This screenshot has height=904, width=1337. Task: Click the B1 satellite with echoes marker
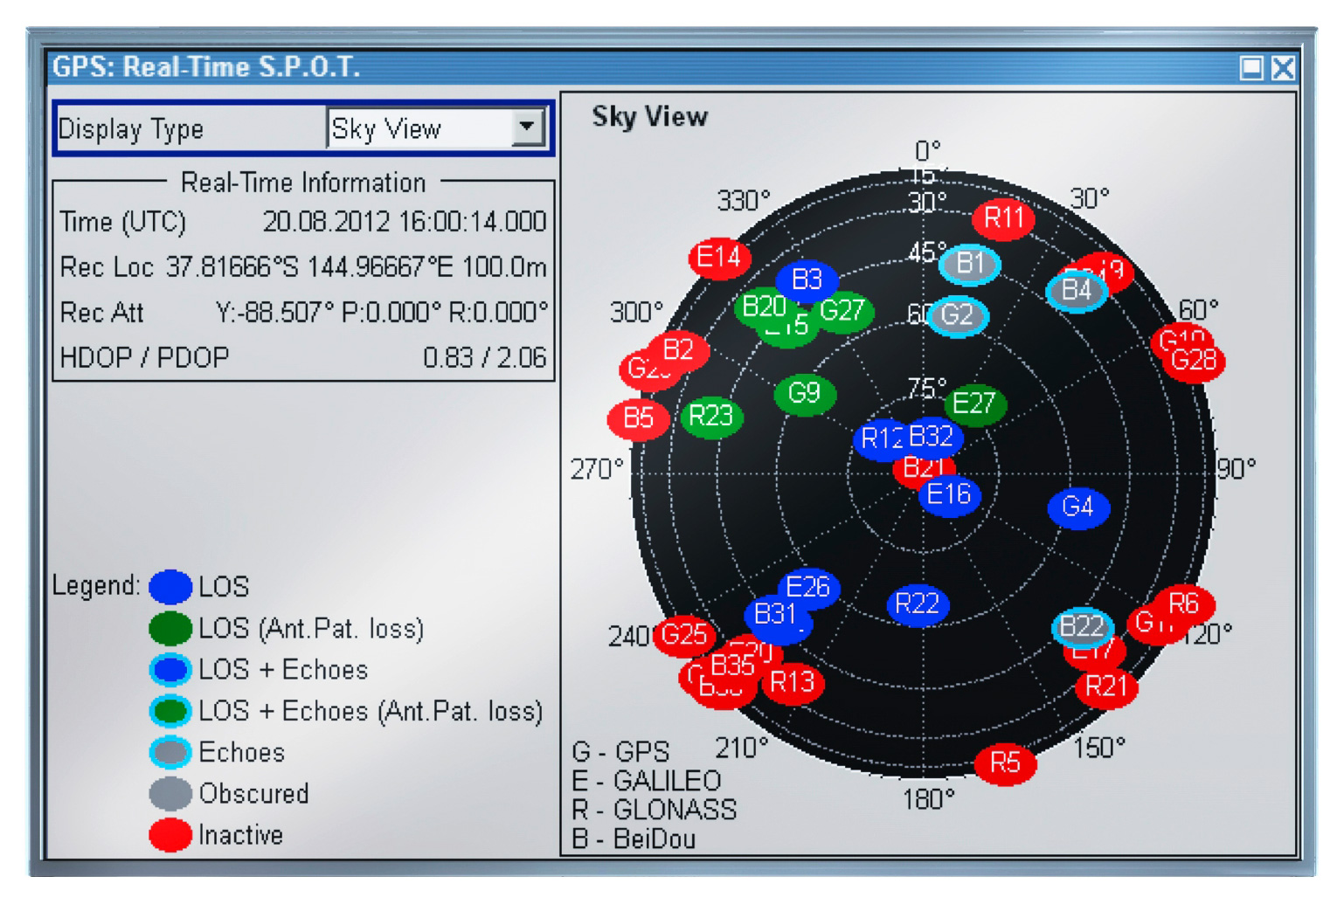click(x=970, y=263)
